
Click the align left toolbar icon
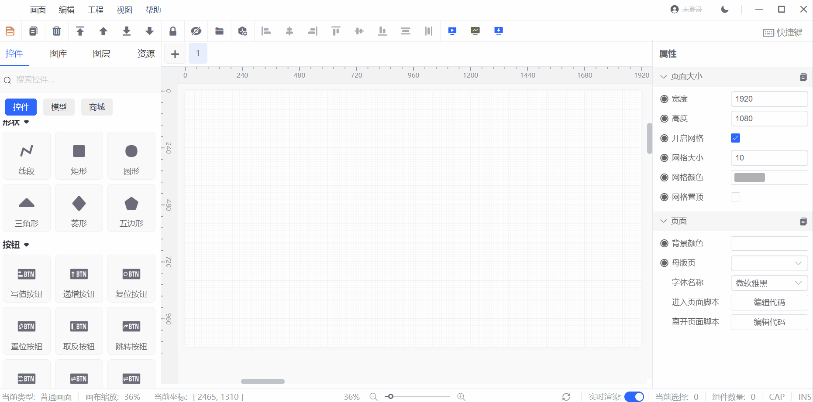266,31
